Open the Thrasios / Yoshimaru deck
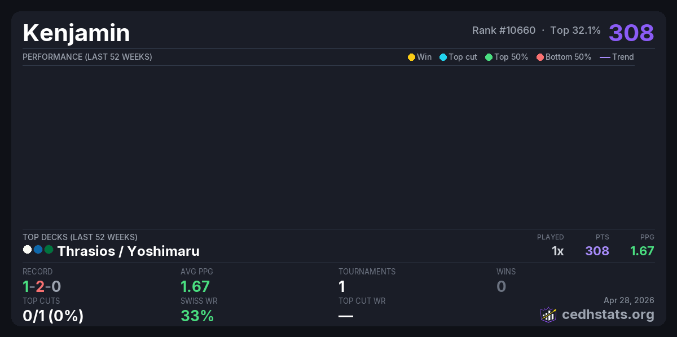This screenshot has height=337, width=677. [128, 251]
